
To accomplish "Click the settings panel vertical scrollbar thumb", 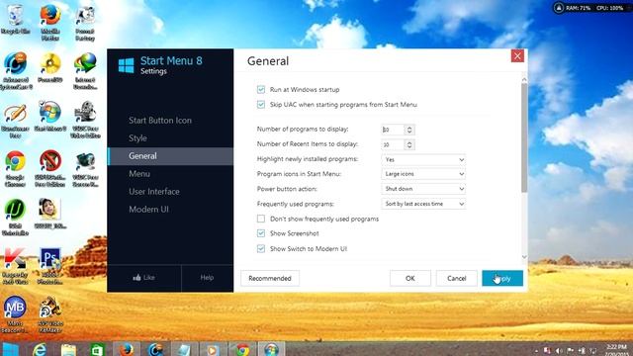I will (x=524, y=138).
